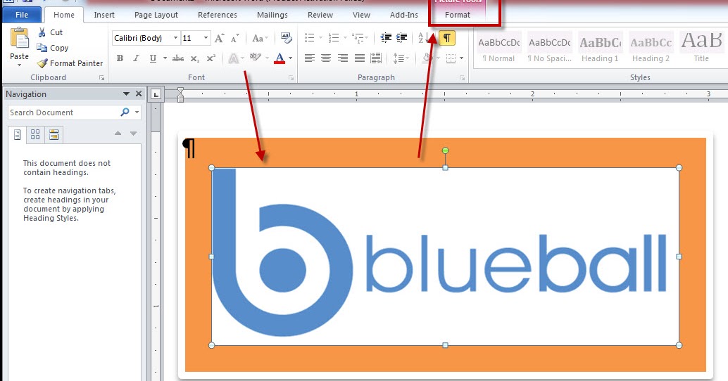The height and width of the screenshot is (381, 728).
Task: Browse pages thumbnails tab in Navigation
Action: (x=35, y=135)
